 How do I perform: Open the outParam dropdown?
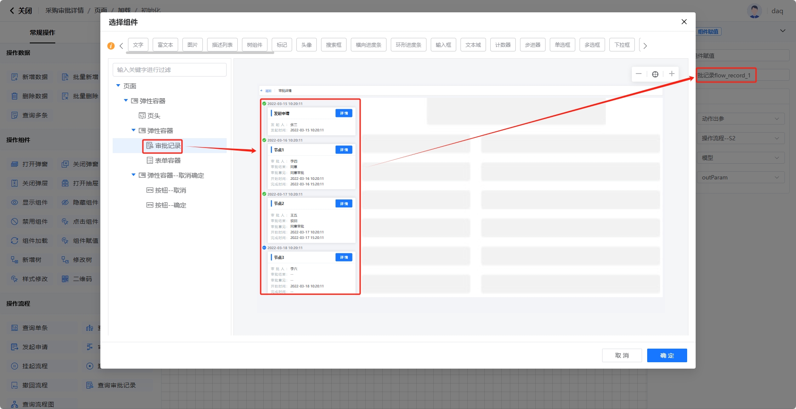(x=740, y=177)
